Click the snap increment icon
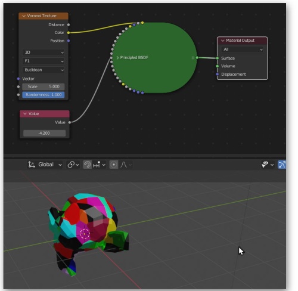Screen dimensions: 298x291 pyautogui.click(x=97, y=165)
